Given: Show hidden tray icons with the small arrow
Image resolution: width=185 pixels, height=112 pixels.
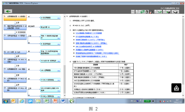Looking at the screenshot, I should (x=157, y=101).
